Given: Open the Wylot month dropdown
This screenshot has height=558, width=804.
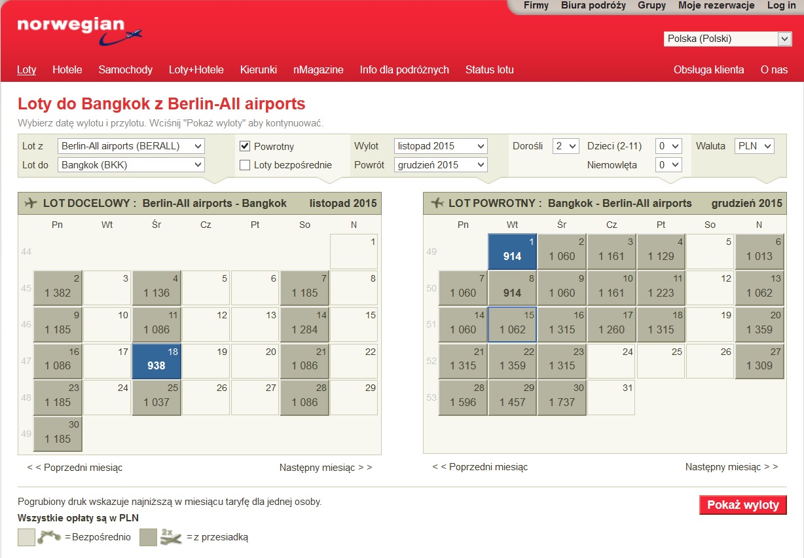Looking at the screenshot, I should pos(441,146).
